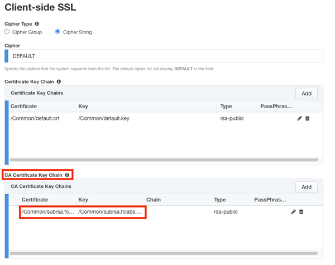
Task: Add a new Certificate Key Chain
Action: (x=307, y=93)
